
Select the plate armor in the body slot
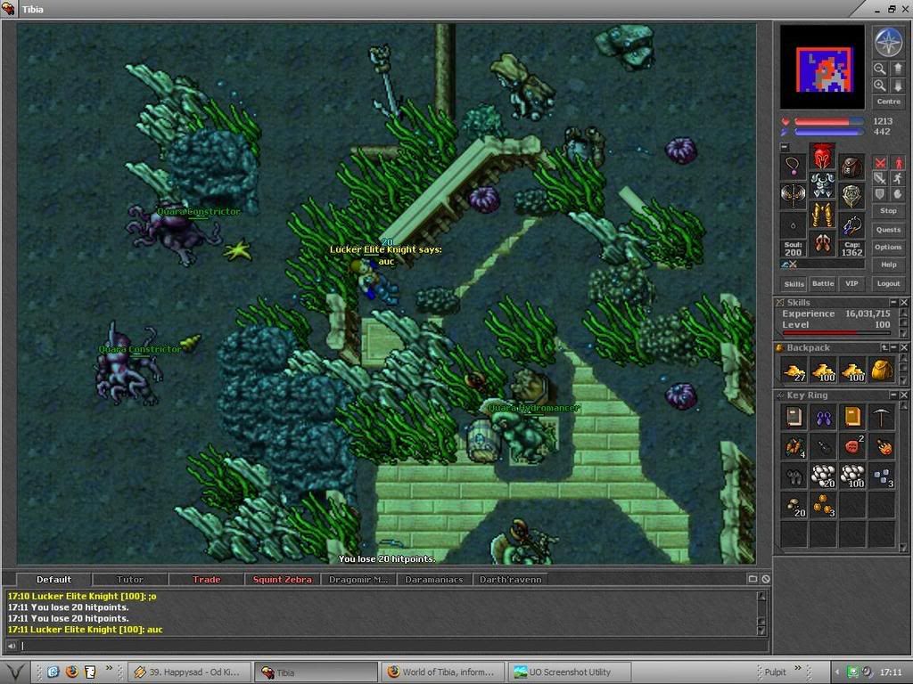click(x=822, y=185)
